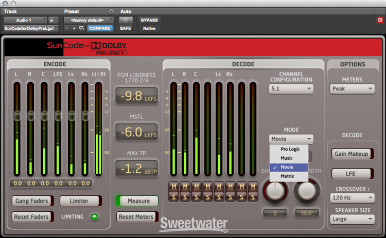Toggle the BYPASS button
386x238 pixels.
tap(149, 20)
